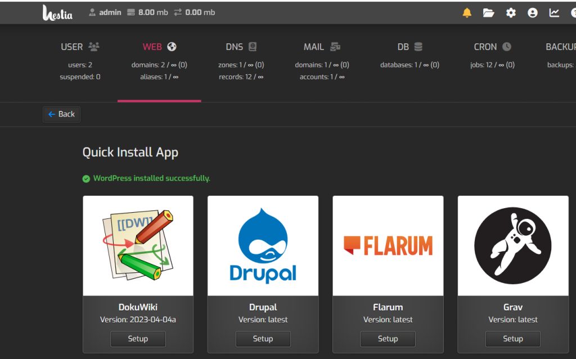The height and width of the screenshot is (359, 576).
Task: Go back with the Back button
Action: (x=61, y=114)
